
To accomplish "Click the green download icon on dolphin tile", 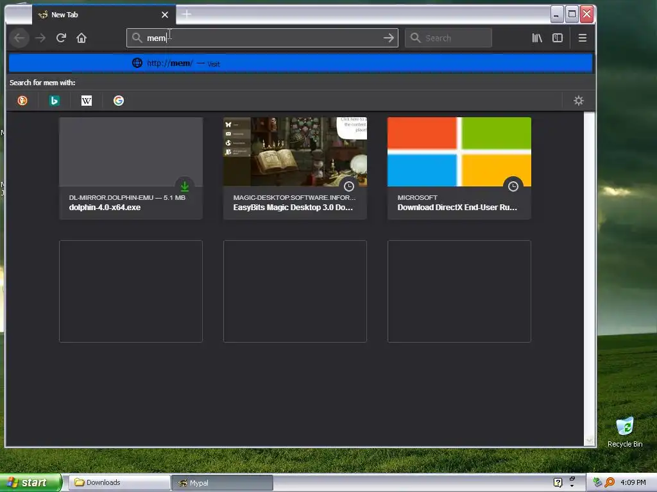I will coord(184,186).
